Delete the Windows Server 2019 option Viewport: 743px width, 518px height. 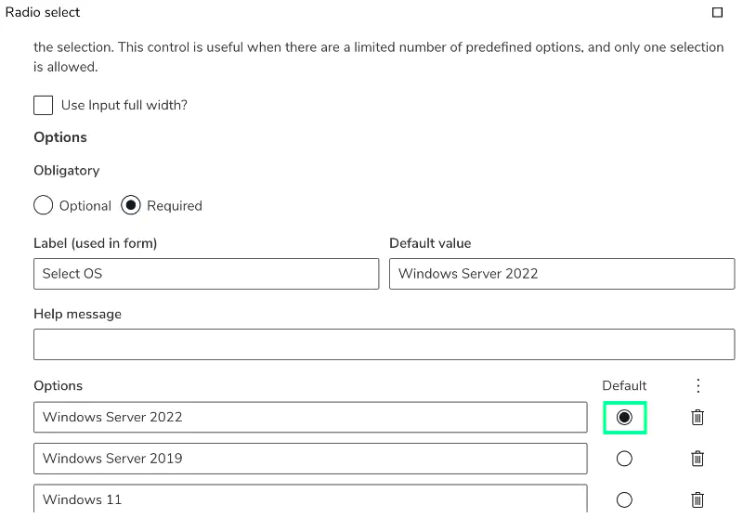(697, 459)
